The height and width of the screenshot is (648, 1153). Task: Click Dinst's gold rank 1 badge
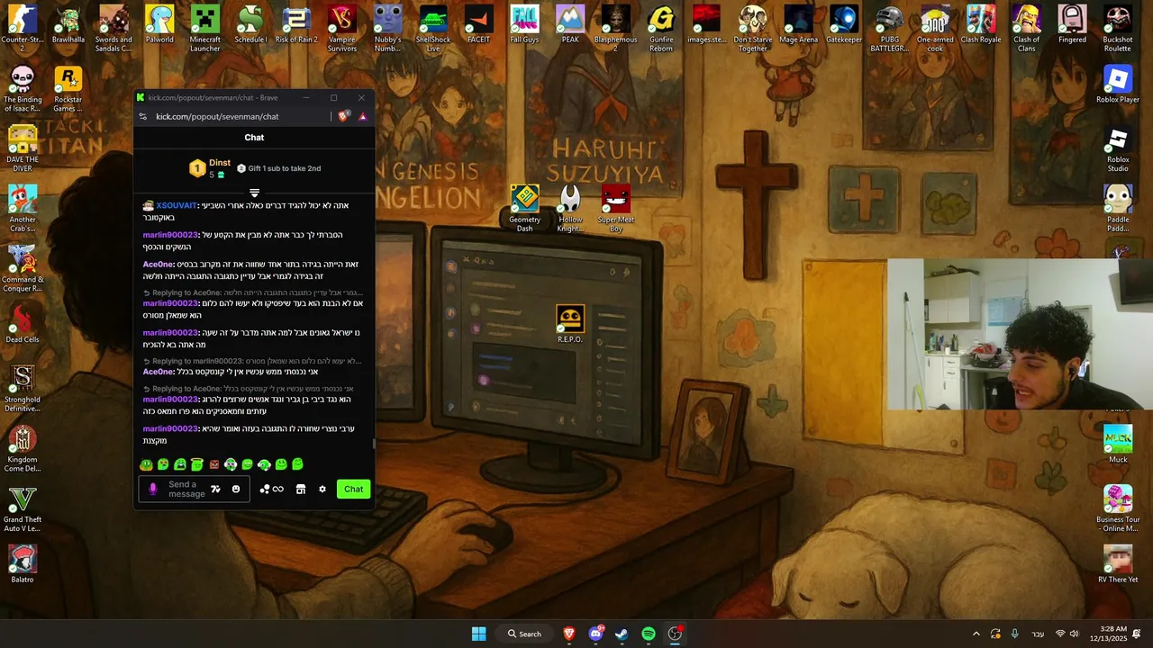(x=197, y=168)
